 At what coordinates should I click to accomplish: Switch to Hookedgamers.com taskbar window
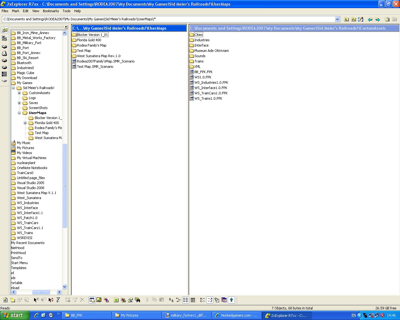237,315
